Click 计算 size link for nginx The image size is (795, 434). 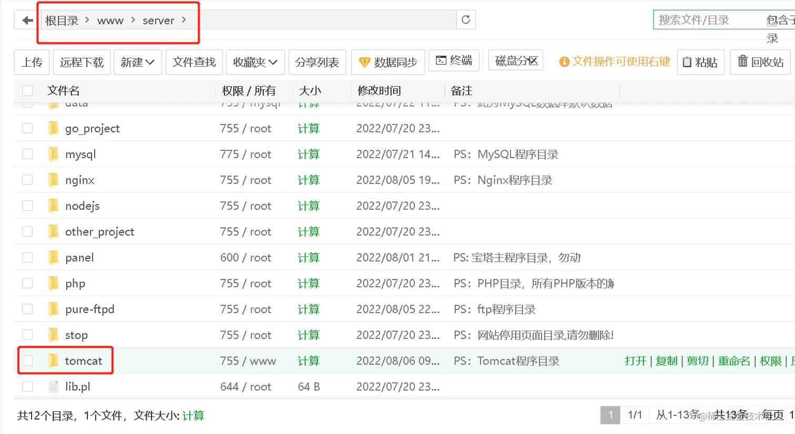pos(309,180)
